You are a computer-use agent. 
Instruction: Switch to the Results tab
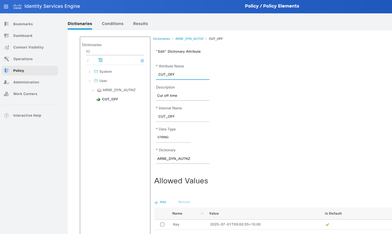140,24
